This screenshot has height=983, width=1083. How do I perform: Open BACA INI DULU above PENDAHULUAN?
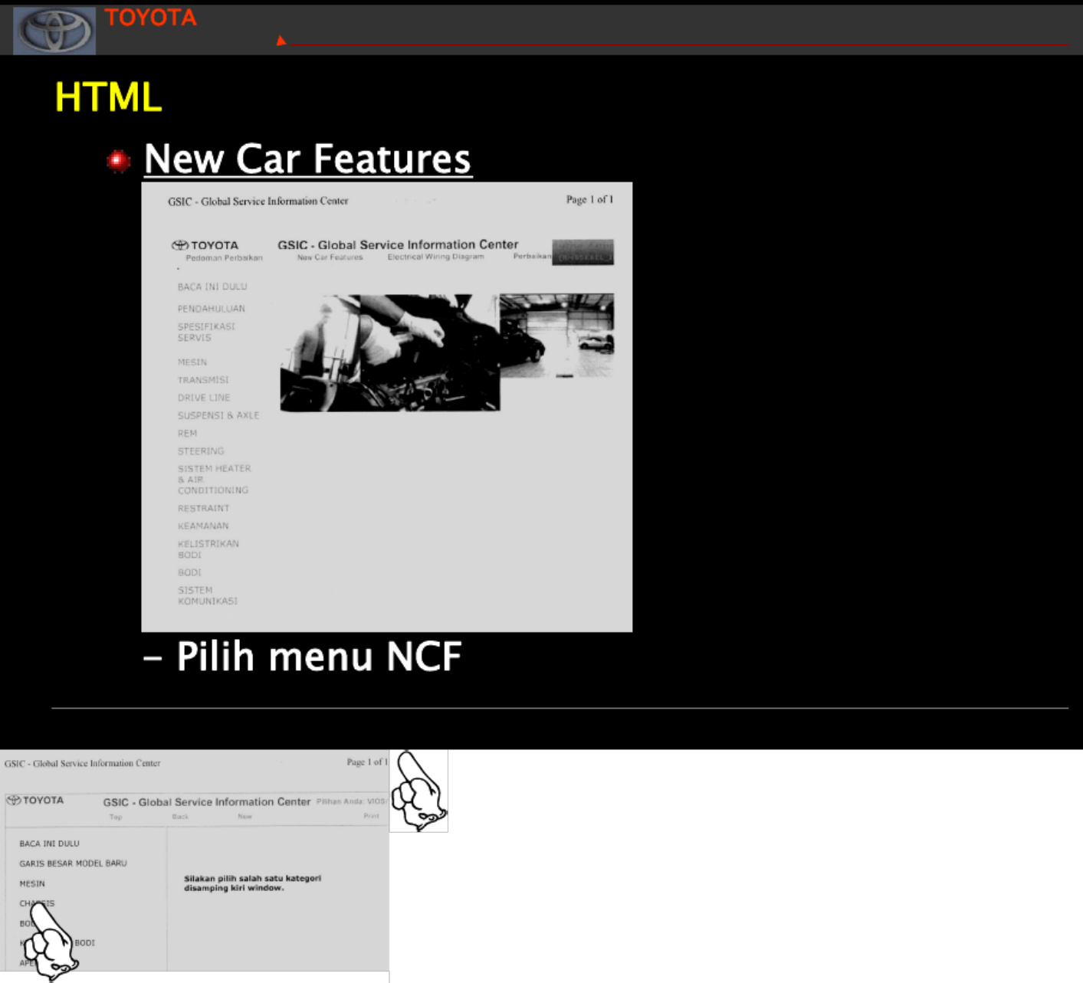pyautogui.click(x=212, y=287)
